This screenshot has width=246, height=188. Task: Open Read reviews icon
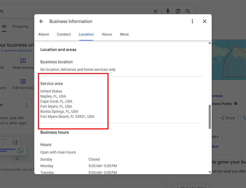click(23, 61)
